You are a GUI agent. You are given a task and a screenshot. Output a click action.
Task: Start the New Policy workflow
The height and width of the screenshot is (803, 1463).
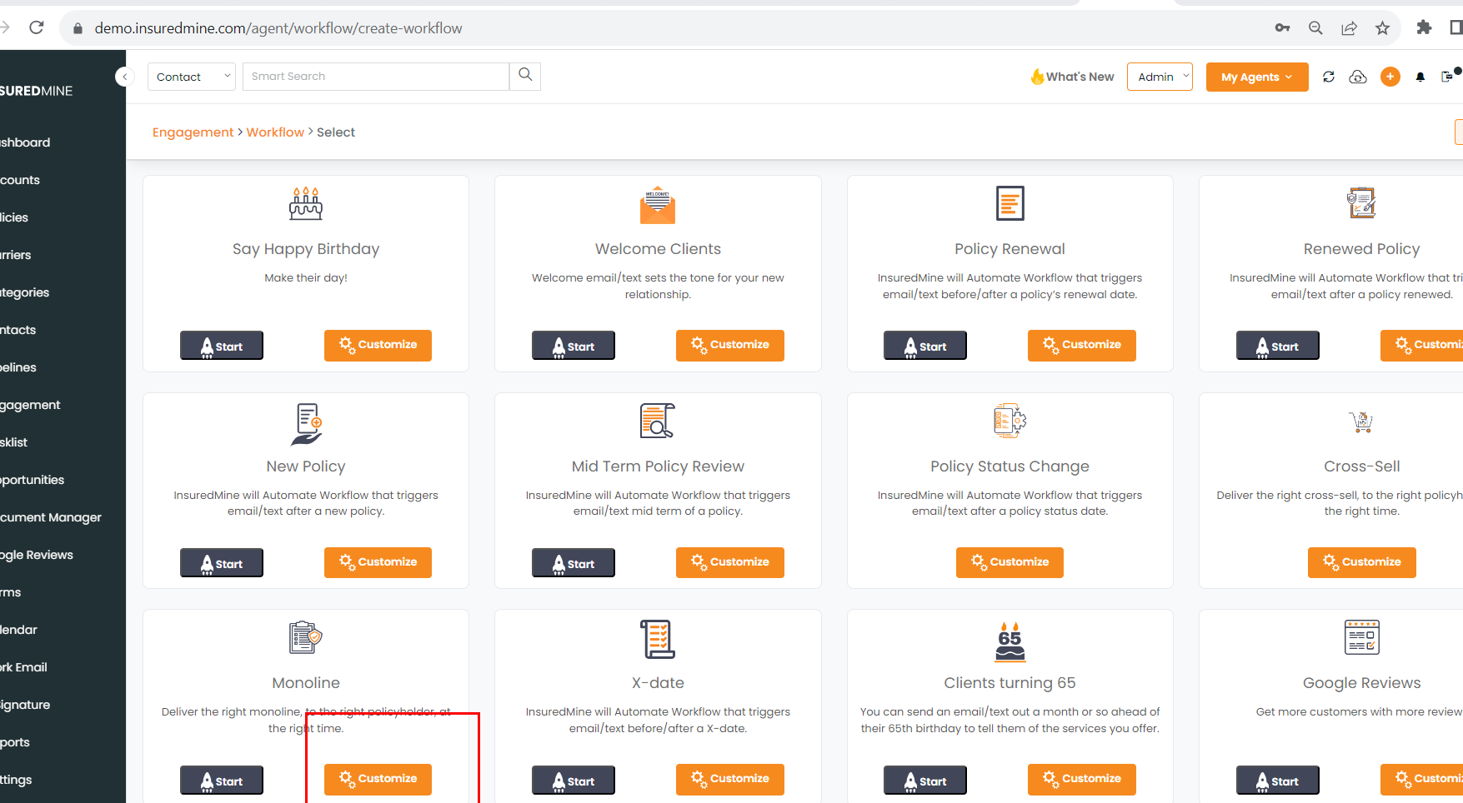pyautogui.click(x=222, y=563)
